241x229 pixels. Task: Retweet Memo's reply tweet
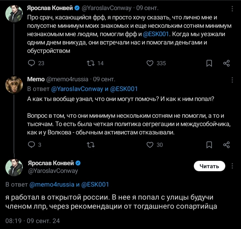[91, 144]
